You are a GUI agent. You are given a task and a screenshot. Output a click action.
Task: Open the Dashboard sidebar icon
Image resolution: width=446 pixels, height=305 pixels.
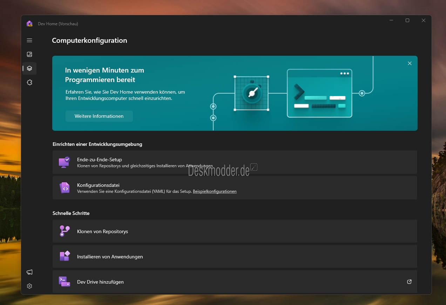pos(29,54)
